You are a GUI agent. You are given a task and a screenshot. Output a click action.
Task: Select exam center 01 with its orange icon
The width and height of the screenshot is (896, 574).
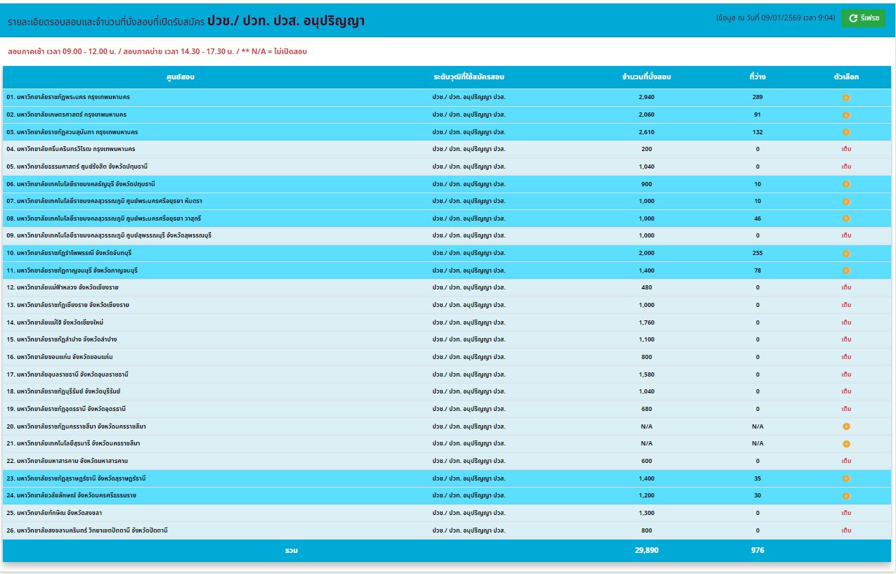pyautogui.click(x=846, y=98)
